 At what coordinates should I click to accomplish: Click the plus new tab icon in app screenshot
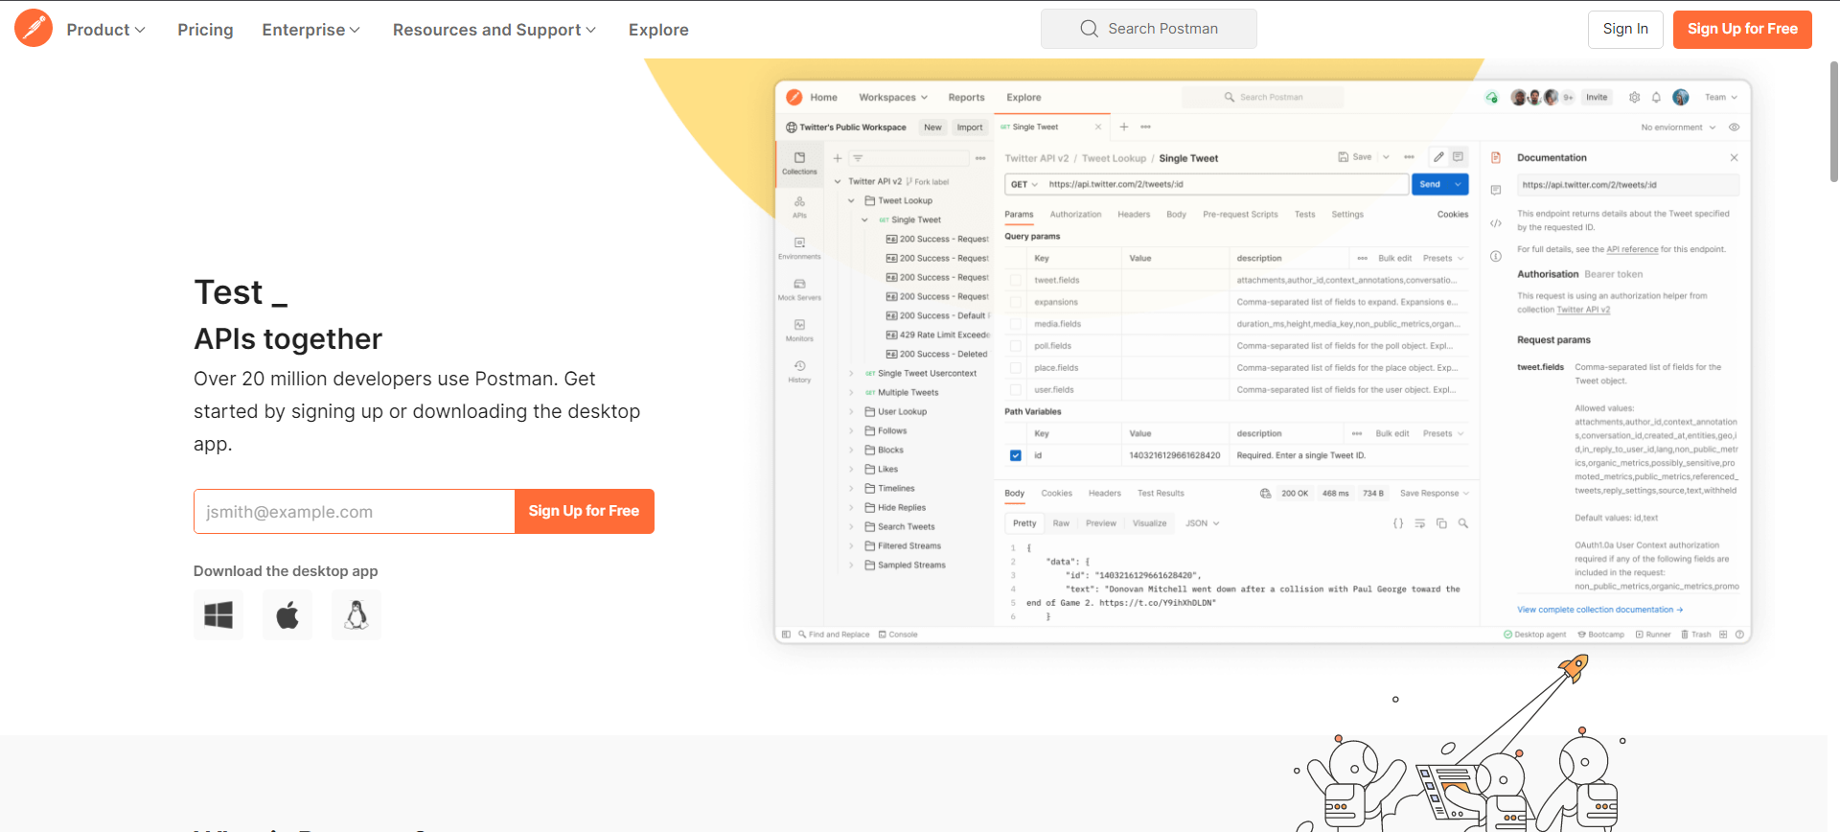click(x=1124, y=127)
